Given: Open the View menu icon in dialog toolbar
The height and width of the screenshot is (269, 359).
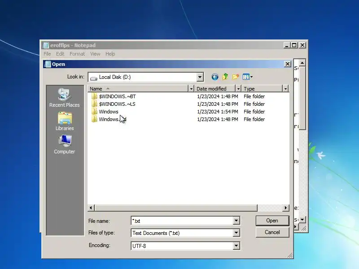Looking at the screenshot, I should click(248, 77).
